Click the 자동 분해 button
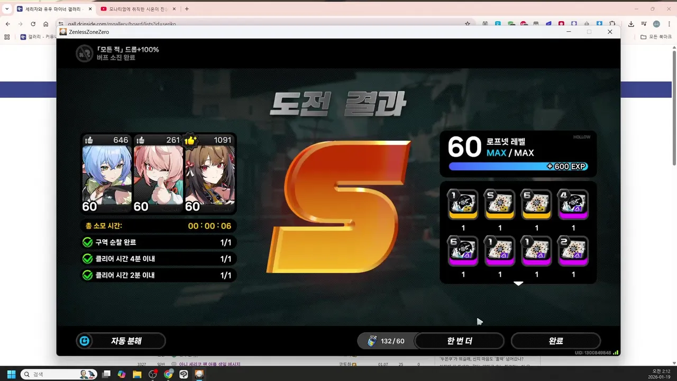Image resolution: width=677 pixels, height=381 pixels. (x=121, y=341)
